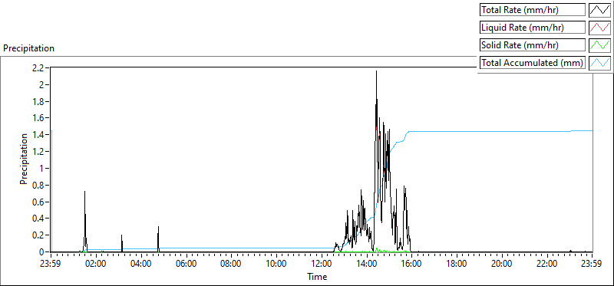Click the 23:59 end time label
The width and height of the screenshot is (614, 286).
pos(593,263)
